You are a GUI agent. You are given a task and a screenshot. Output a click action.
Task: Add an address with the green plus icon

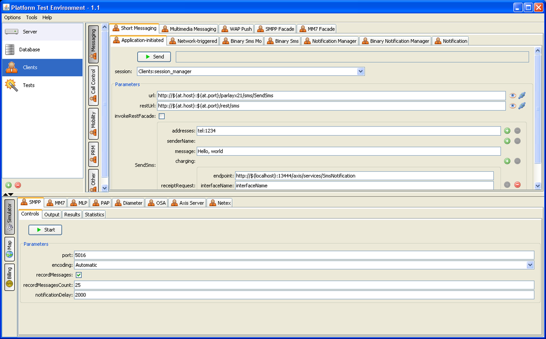pyautogui.click(x=507, y=131)
